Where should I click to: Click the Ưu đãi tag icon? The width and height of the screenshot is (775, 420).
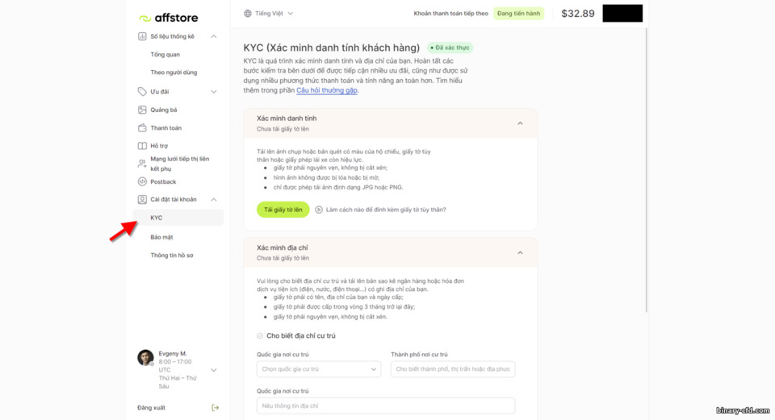coord(142,91)
